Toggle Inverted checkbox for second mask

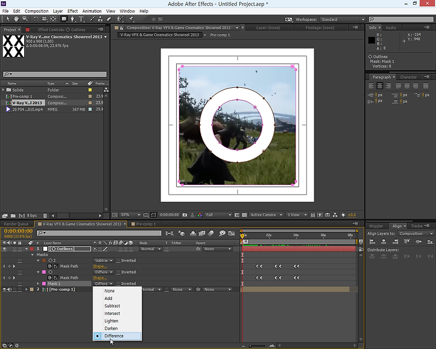pos(118,272)
